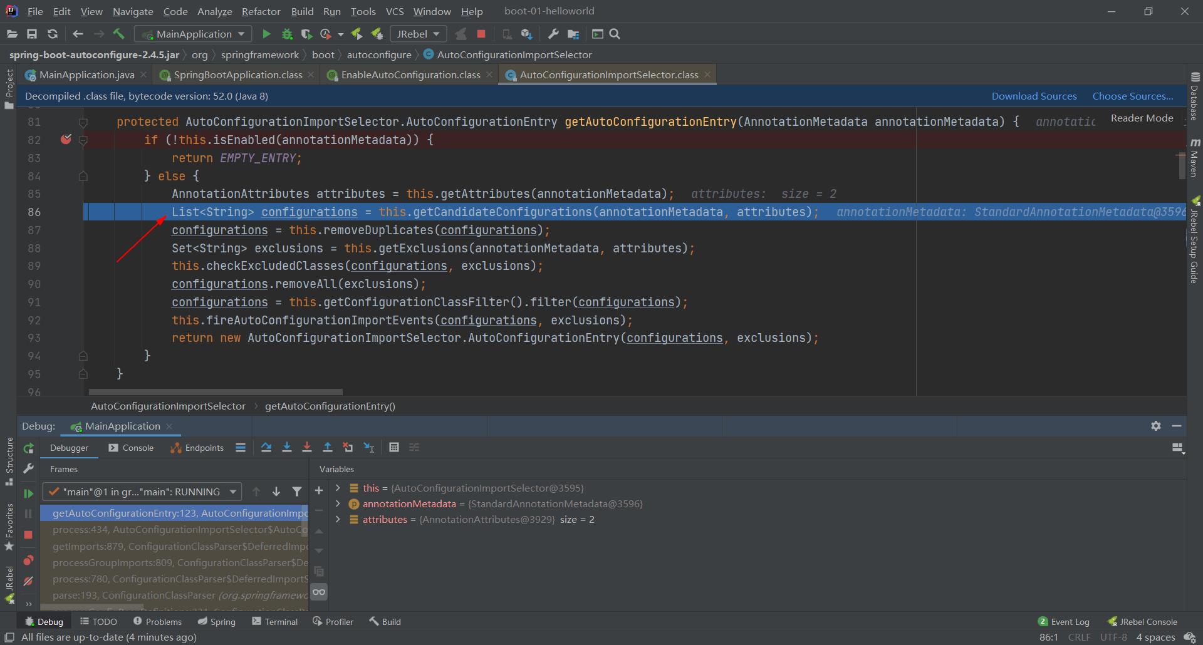The width and height of the screenshot is (1203, 645).
Task: Click Drop Frame icon in debugger
Action: click(x=348, y=447)
